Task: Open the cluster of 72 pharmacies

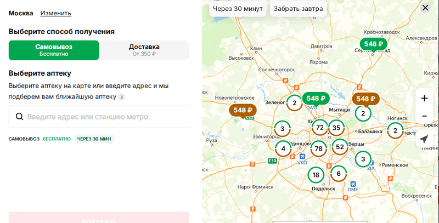Action: pyautogui.click(x=320, y=128)
